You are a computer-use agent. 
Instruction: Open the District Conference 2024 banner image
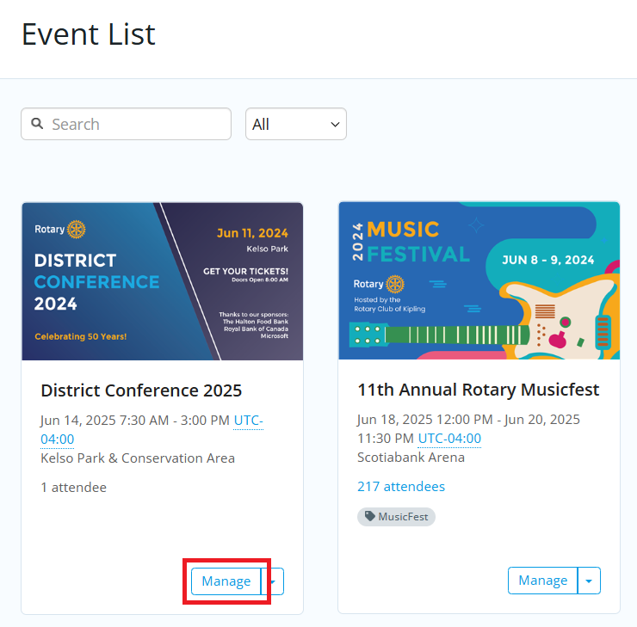point(163,281)
